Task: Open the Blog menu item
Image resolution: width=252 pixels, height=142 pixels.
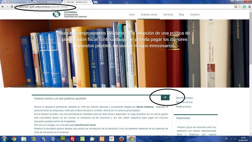Action: click(181, 15)
